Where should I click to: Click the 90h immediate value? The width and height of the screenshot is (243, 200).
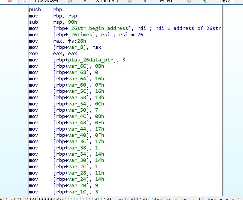pos(72,22)
